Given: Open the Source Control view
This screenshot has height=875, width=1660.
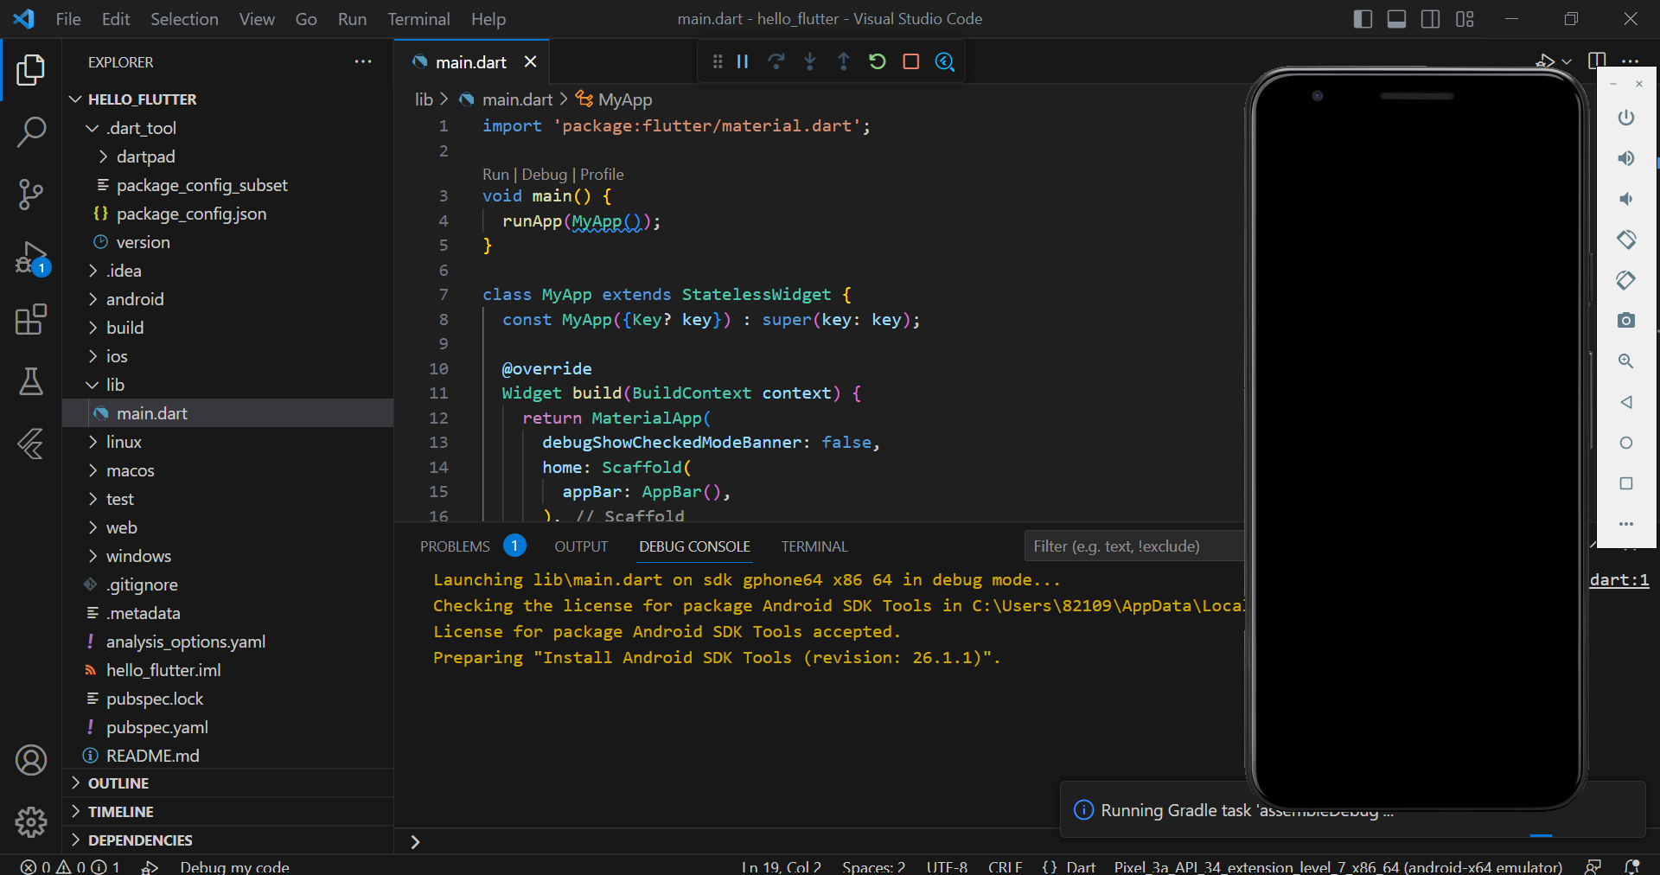Looking at the screenshot, I should tap(31, 195).
